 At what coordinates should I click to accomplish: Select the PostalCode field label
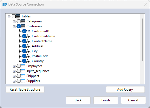[40, 56]
